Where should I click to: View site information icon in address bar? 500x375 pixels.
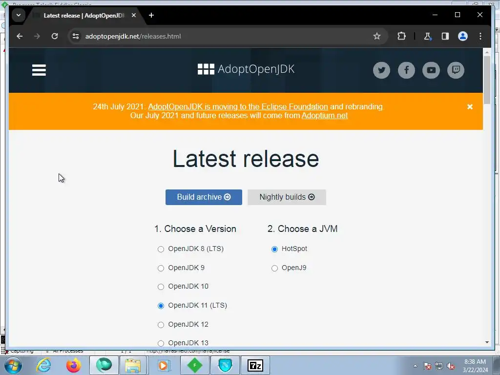76,36
